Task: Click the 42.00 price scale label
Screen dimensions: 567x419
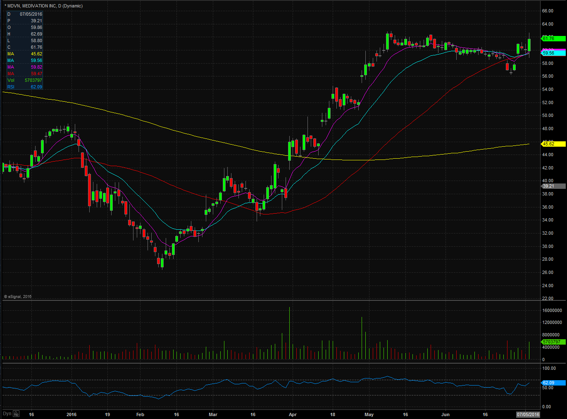Action: tap(548, 168)
